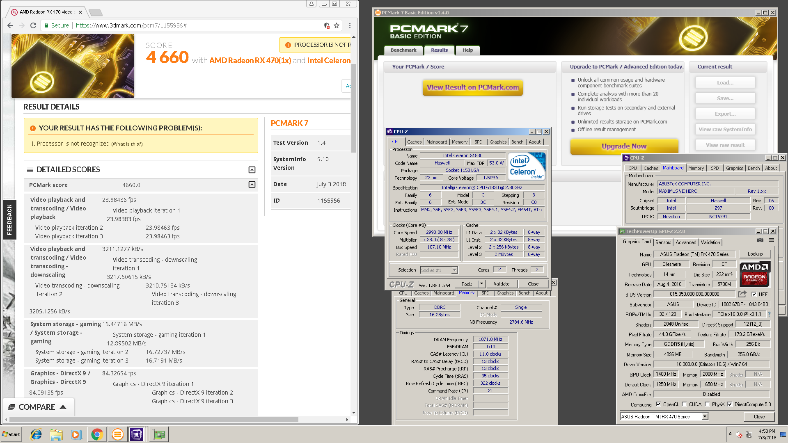Open Graphics tab in front CPU-Z window
The width and height of the screenshot is (788, 443).
498,142
